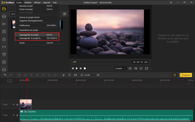Click the add track plus button
Viewport: 195px width, 122px height.
10,81
